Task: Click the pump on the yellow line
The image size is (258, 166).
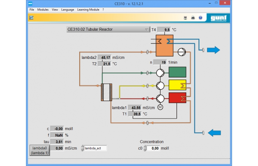Action: point(160,86)
